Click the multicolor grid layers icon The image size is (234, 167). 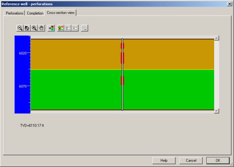(x=60, y=28)
